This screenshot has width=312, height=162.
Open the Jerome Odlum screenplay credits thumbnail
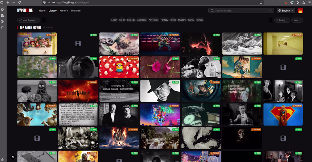pos(119,91)
